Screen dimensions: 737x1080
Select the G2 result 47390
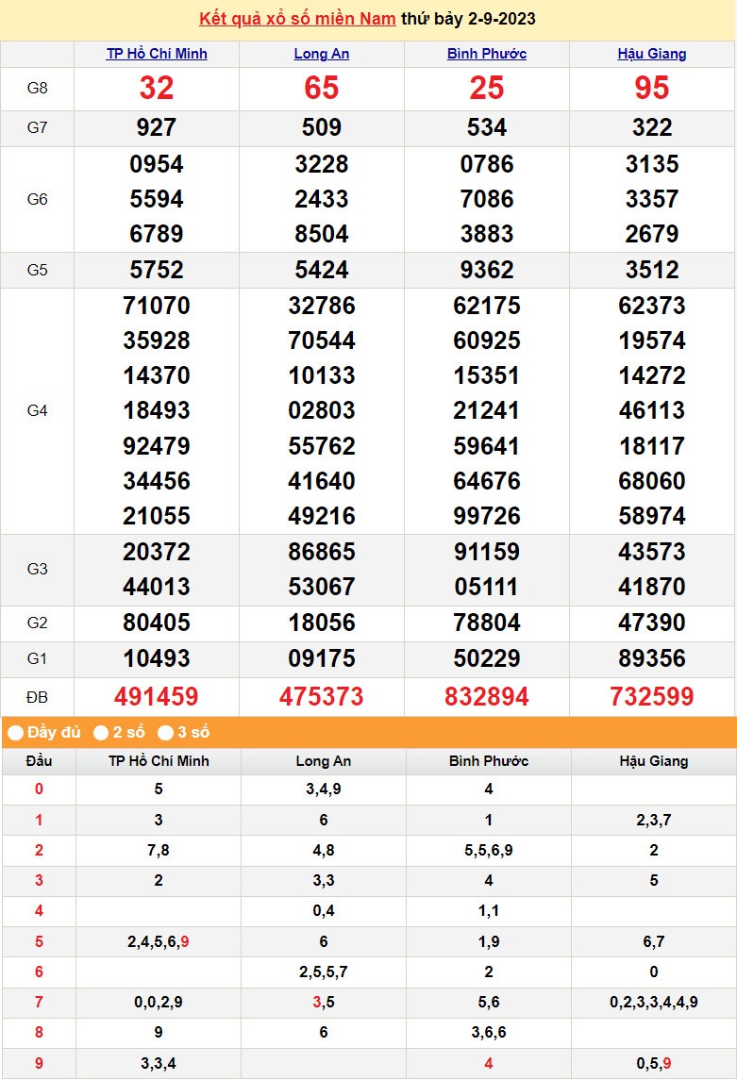(x=652, y=623)
